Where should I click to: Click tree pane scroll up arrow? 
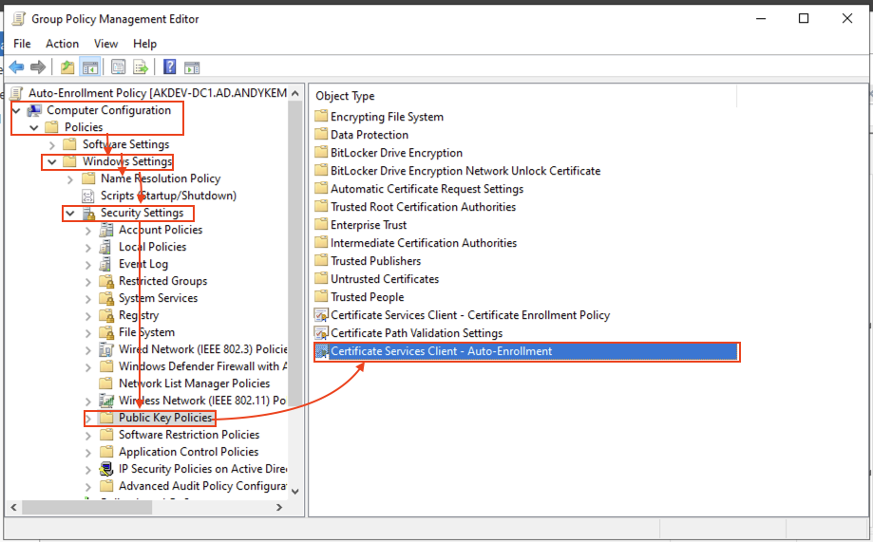[295, 93]
